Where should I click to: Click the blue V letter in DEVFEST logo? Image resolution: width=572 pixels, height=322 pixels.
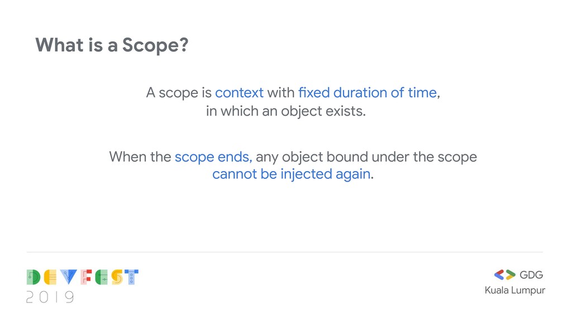(68, 277)
